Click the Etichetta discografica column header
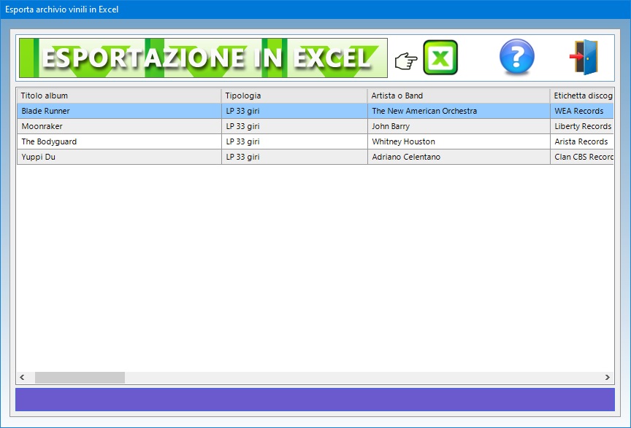Screen dimensions: 631x428 point(581,96)
